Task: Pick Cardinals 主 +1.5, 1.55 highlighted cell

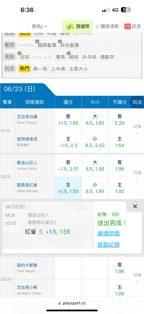Action: 68,188
